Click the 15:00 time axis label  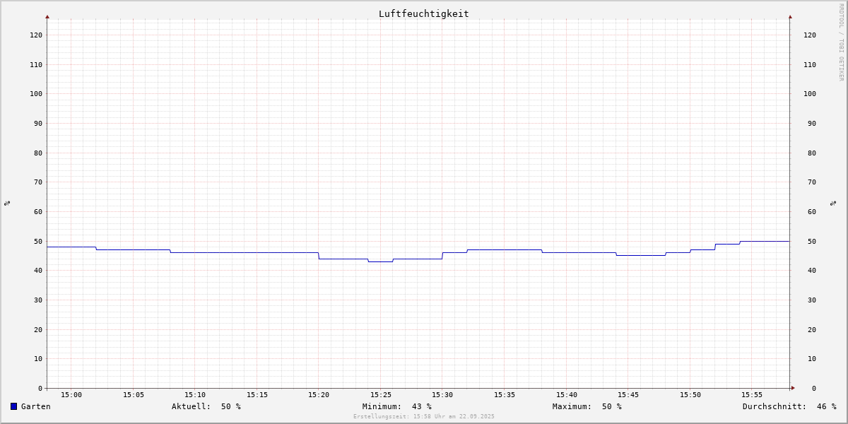pyautogui.click(x=71, y=395)
